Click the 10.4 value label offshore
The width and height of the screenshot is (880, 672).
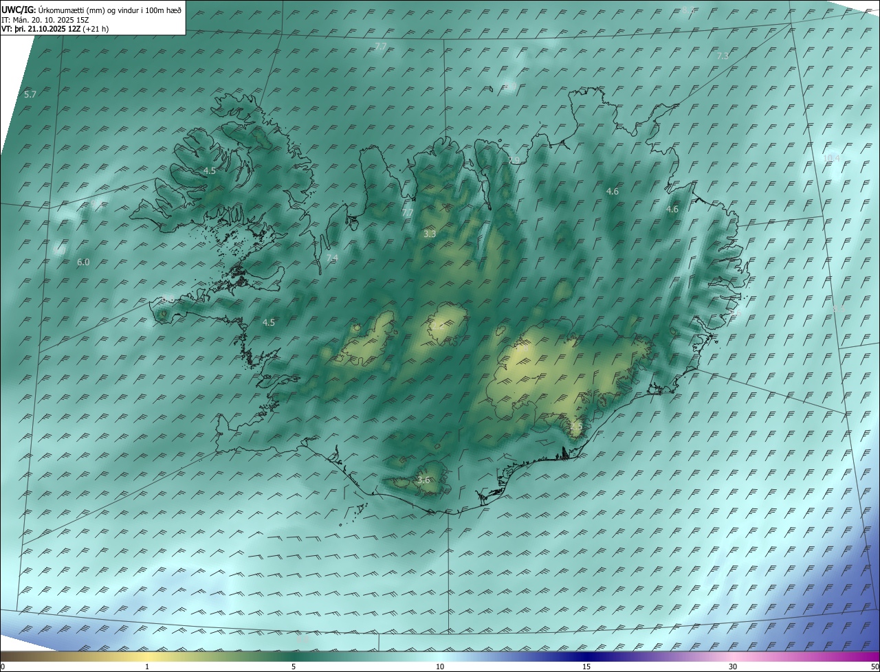(831, 158)
